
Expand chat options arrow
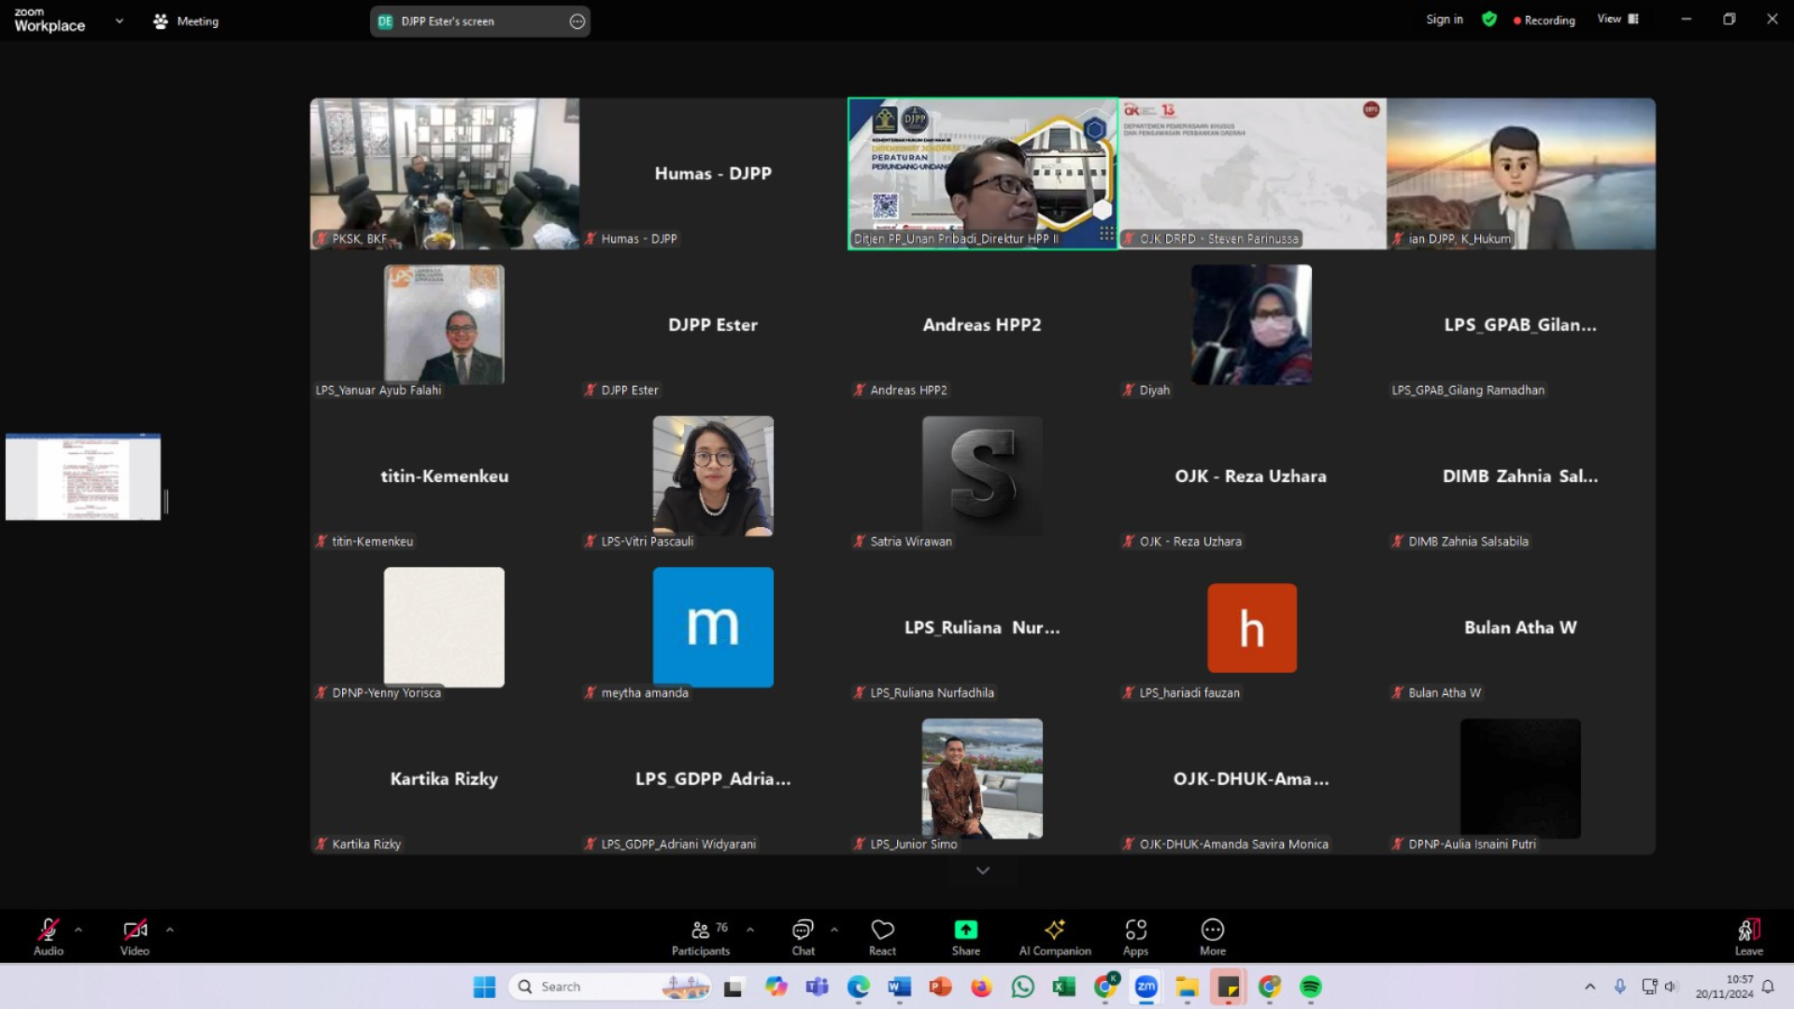pos(834,930)
